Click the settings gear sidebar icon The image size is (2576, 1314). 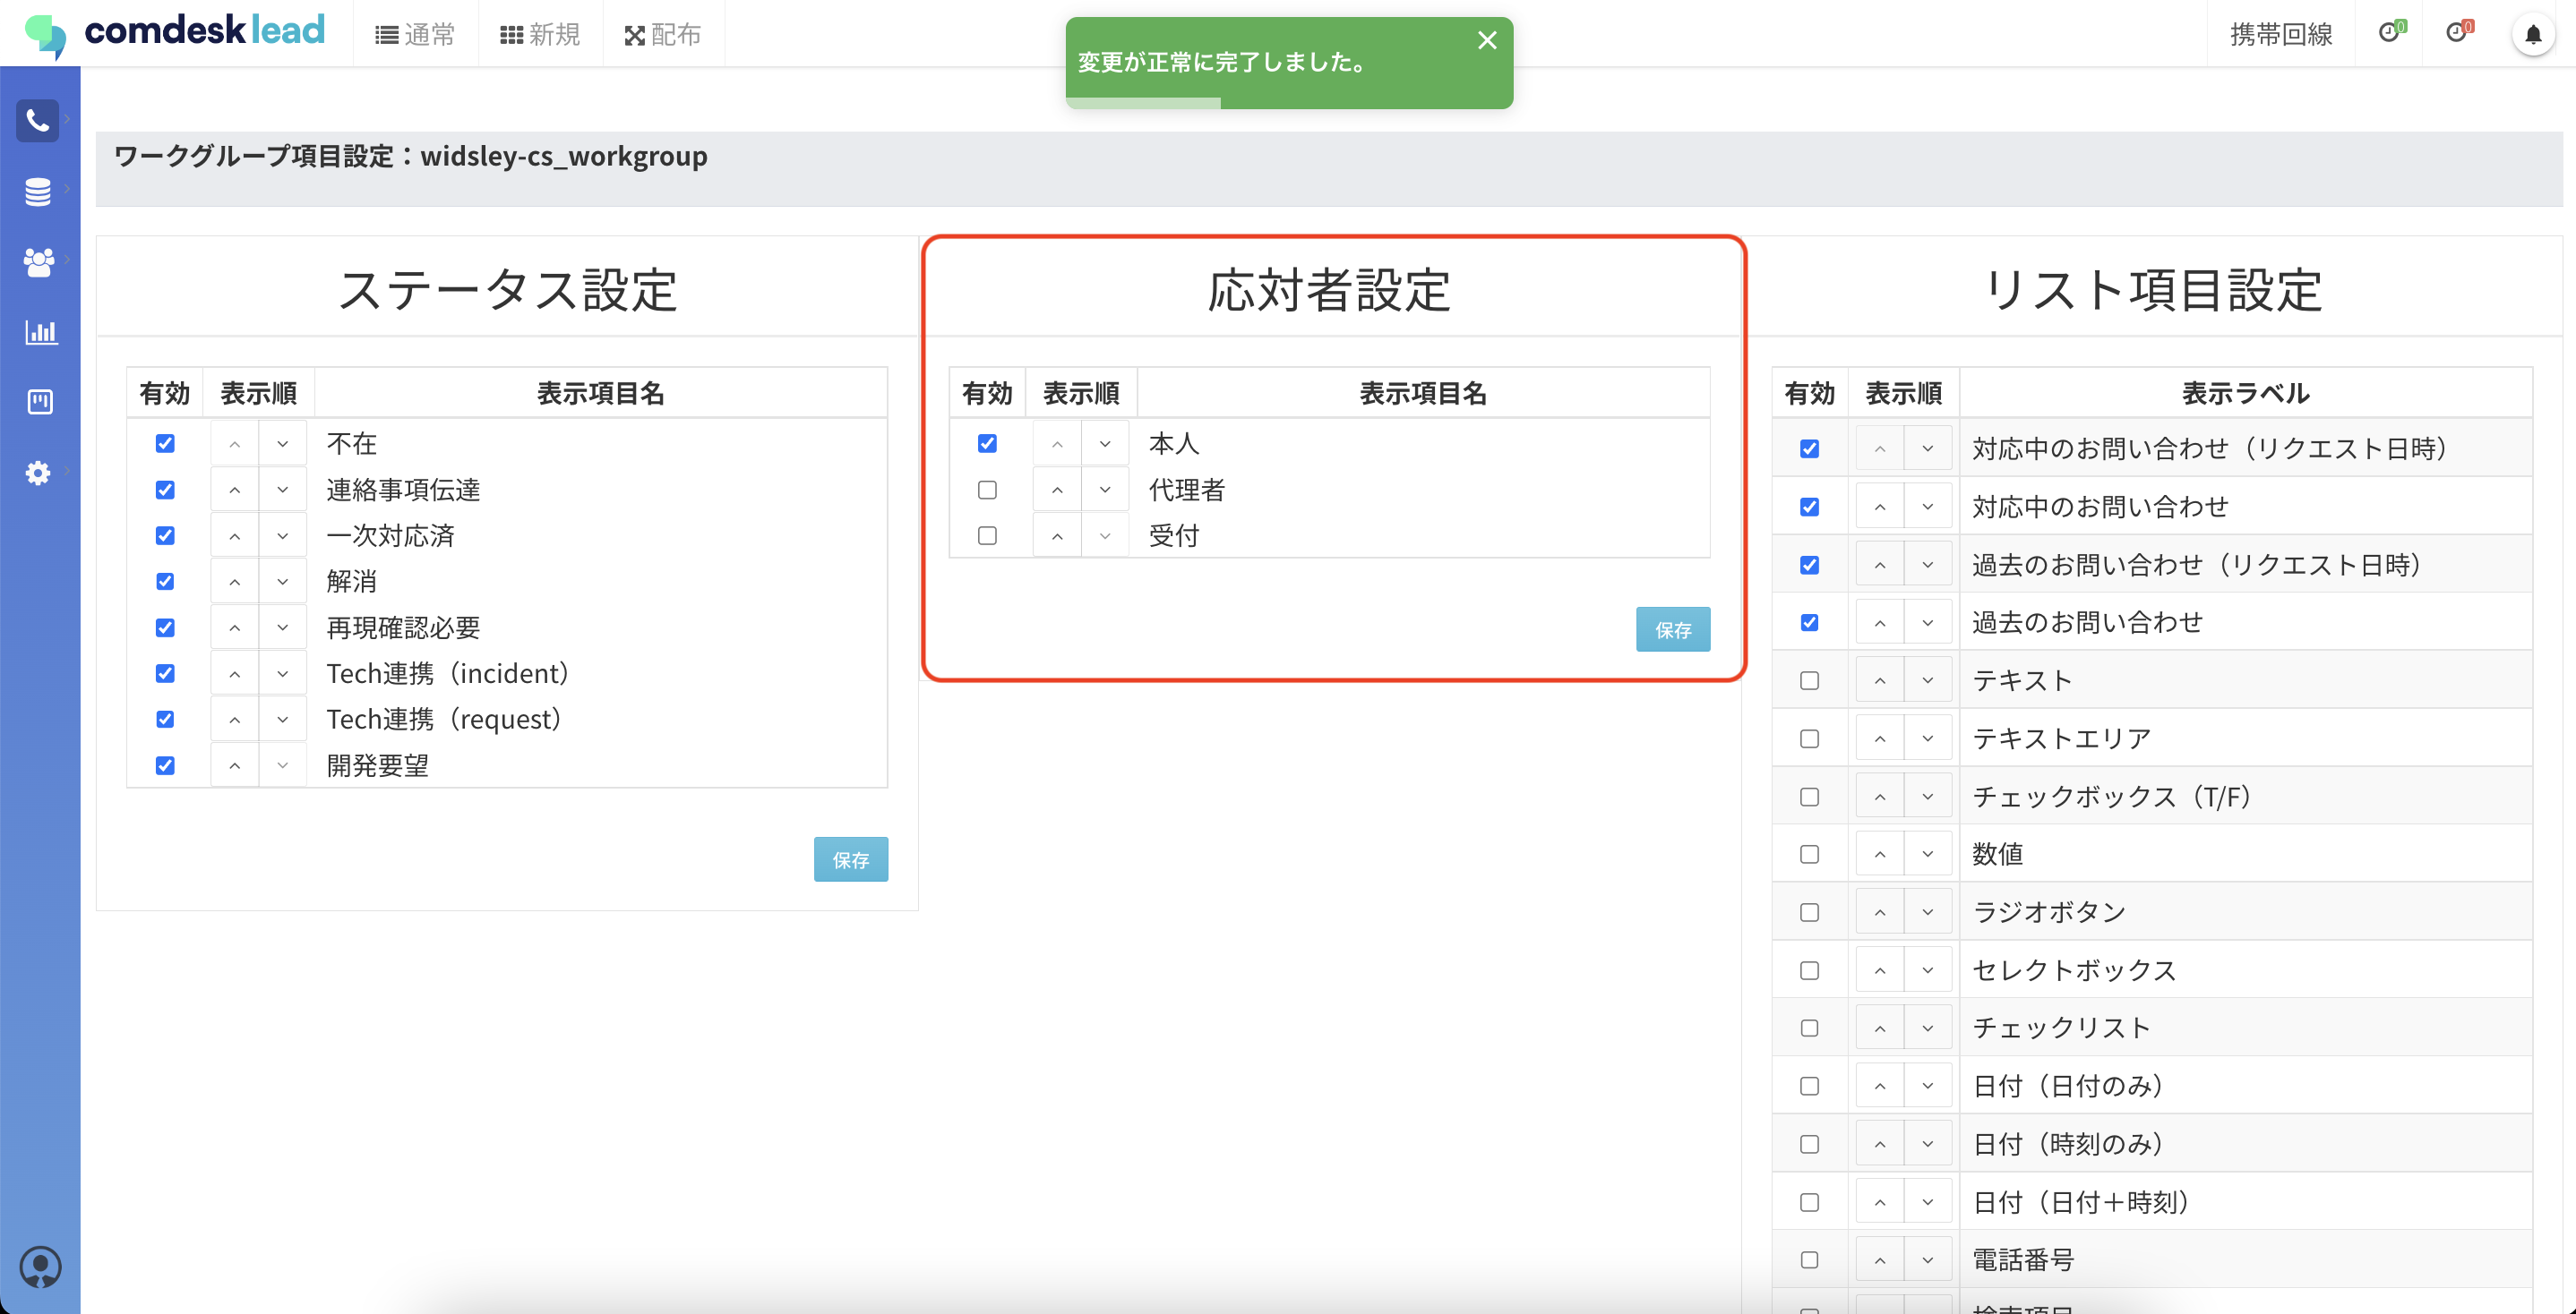point(38,473)
